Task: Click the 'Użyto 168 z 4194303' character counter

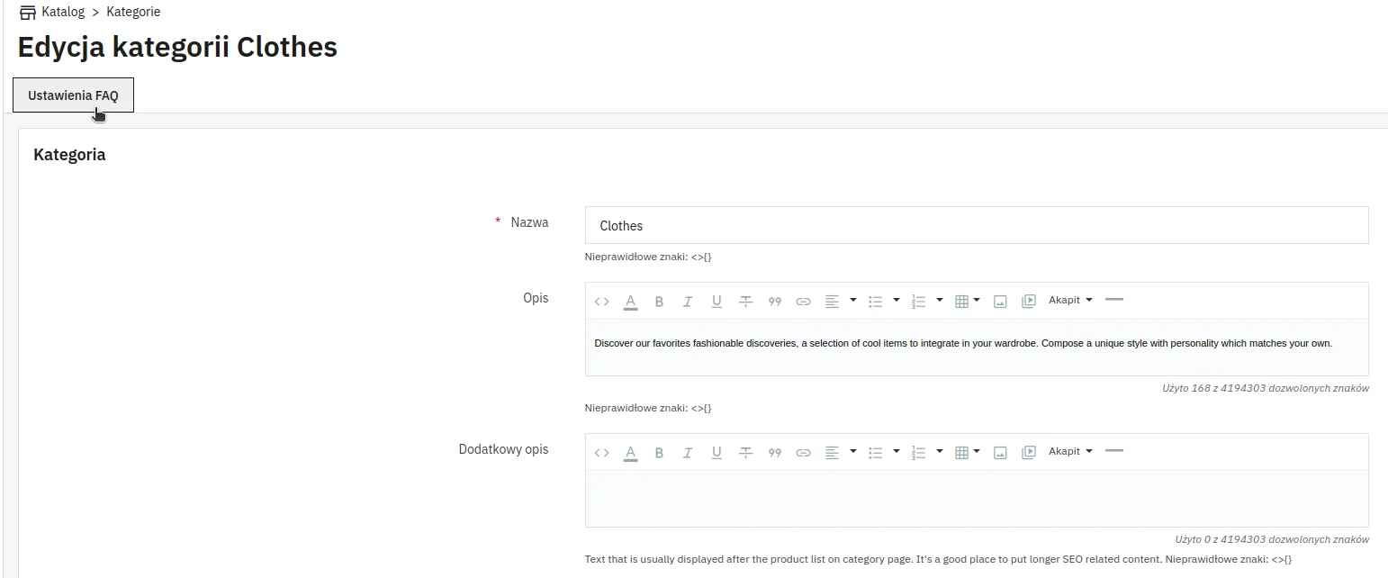Action: tap(1266, 389)
